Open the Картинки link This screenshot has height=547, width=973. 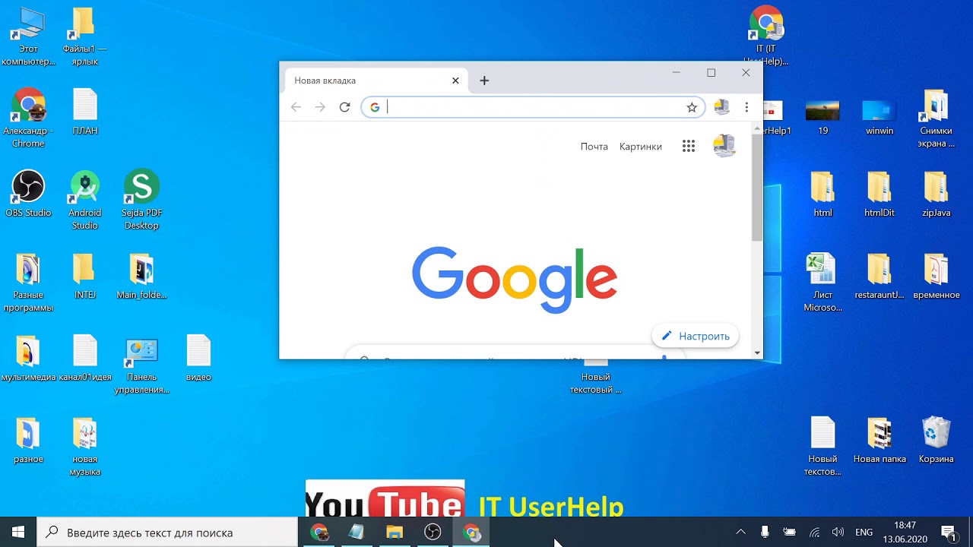coord(641,147)
